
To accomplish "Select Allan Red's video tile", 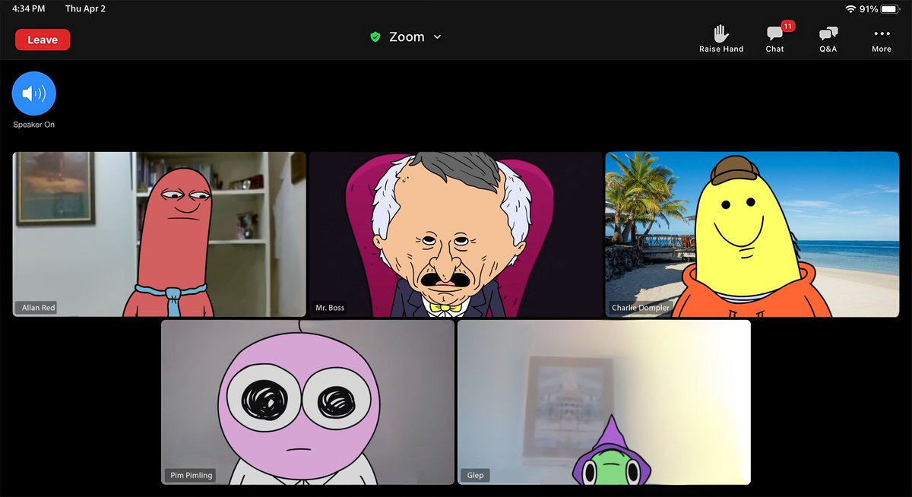I will 160,234.
